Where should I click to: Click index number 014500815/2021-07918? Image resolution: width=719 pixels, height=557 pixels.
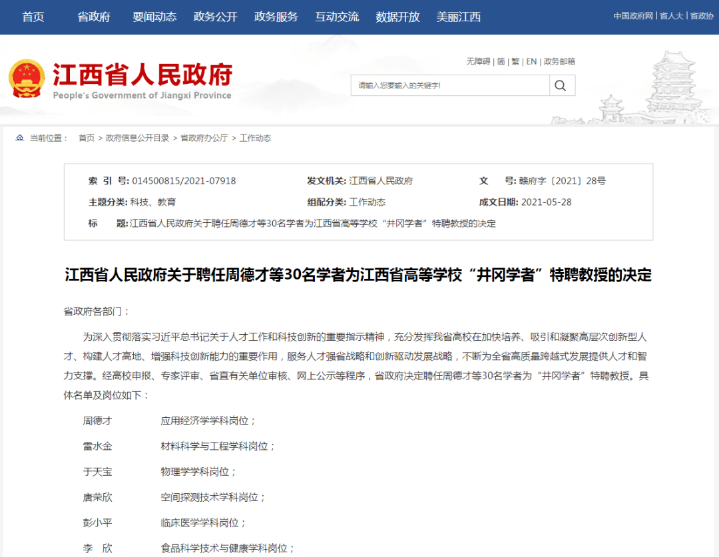point(184,181)
